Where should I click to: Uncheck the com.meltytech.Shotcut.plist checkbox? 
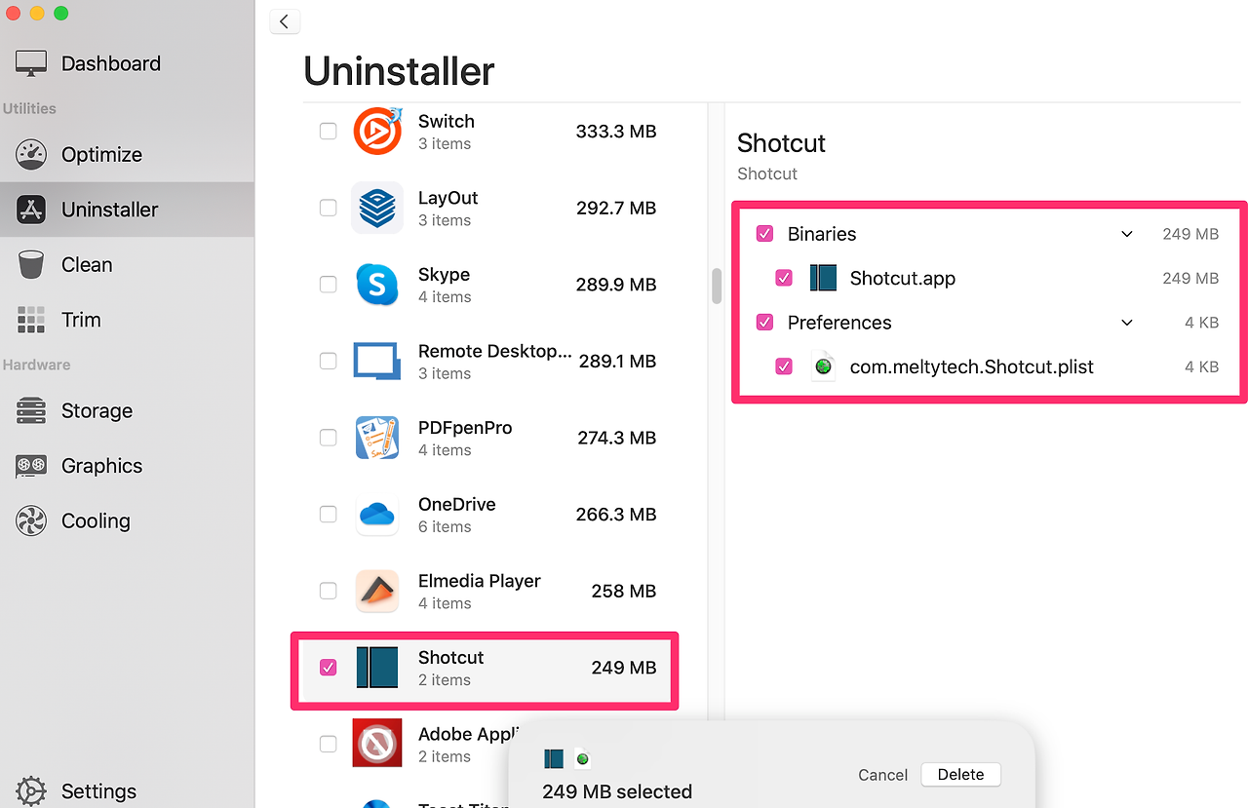(784, 366)
